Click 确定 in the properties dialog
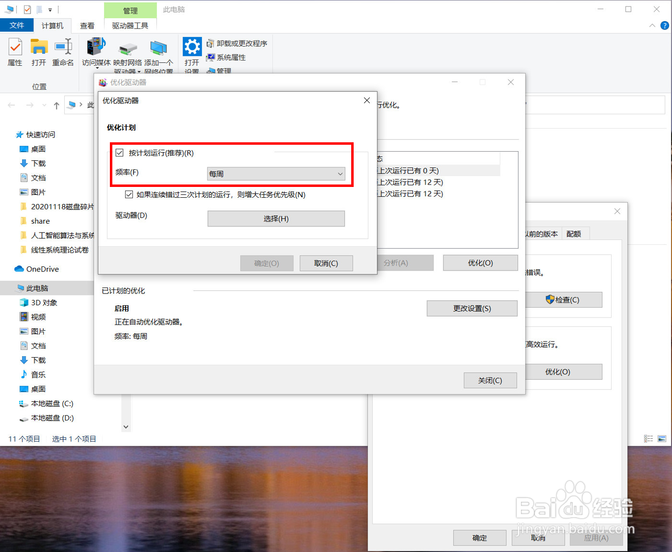The width and height of the screenshot is (672, 552). pos(480,538)
